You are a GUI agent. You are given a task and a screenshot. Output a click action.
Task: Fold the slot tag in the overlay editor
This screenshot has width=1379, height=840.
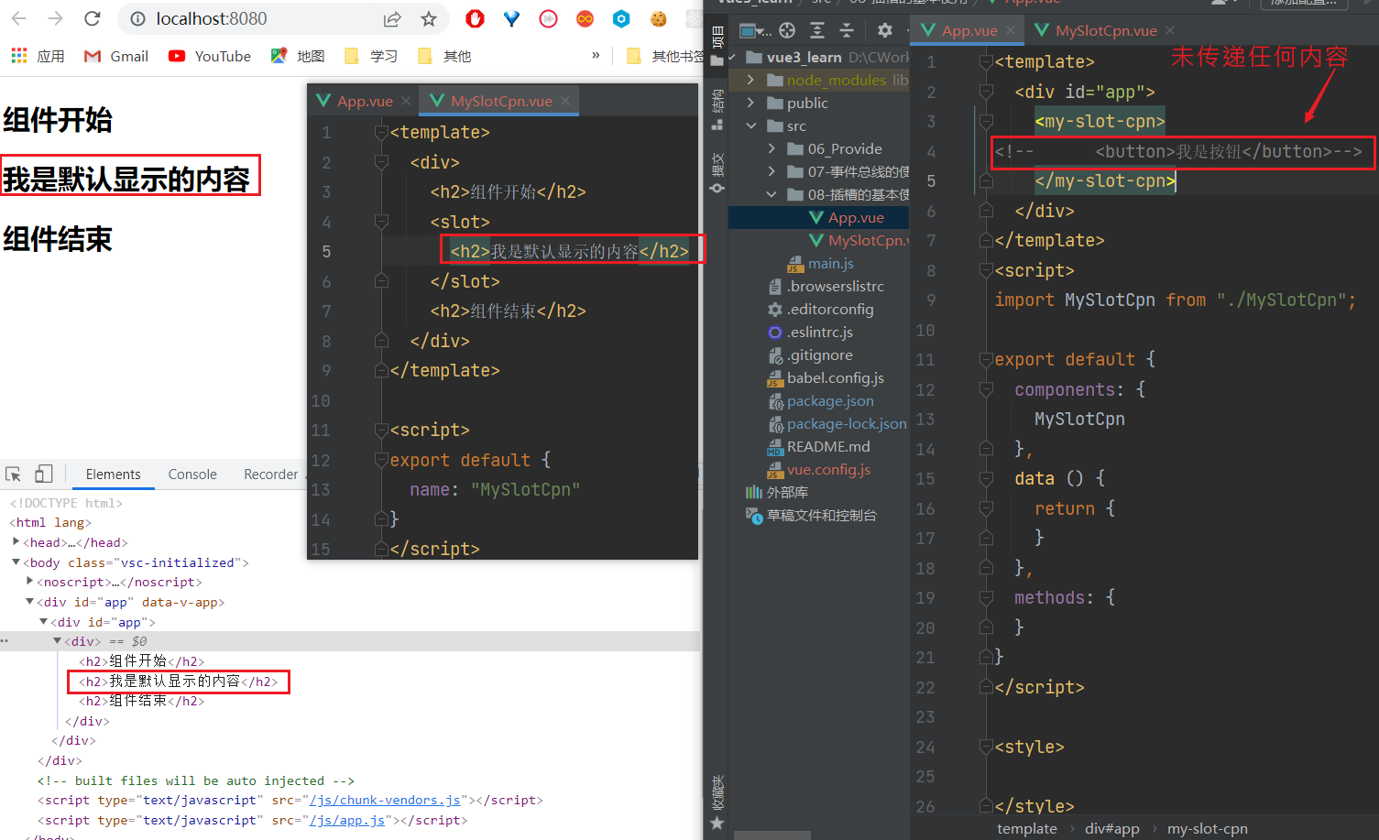pos(381,222)
